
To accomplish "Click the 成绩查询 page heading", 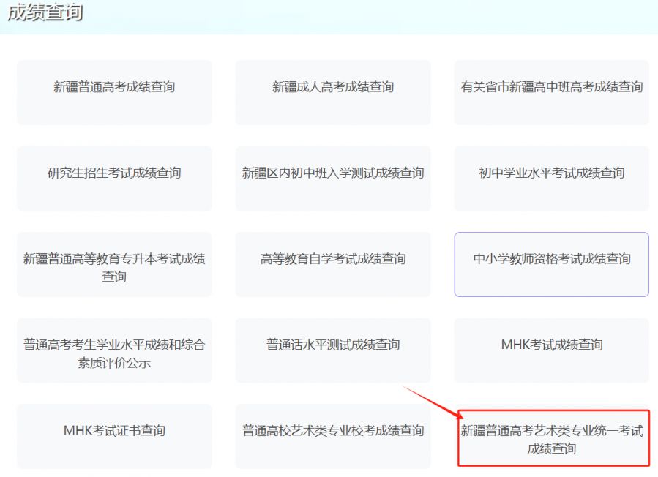I will click(45, 12).
